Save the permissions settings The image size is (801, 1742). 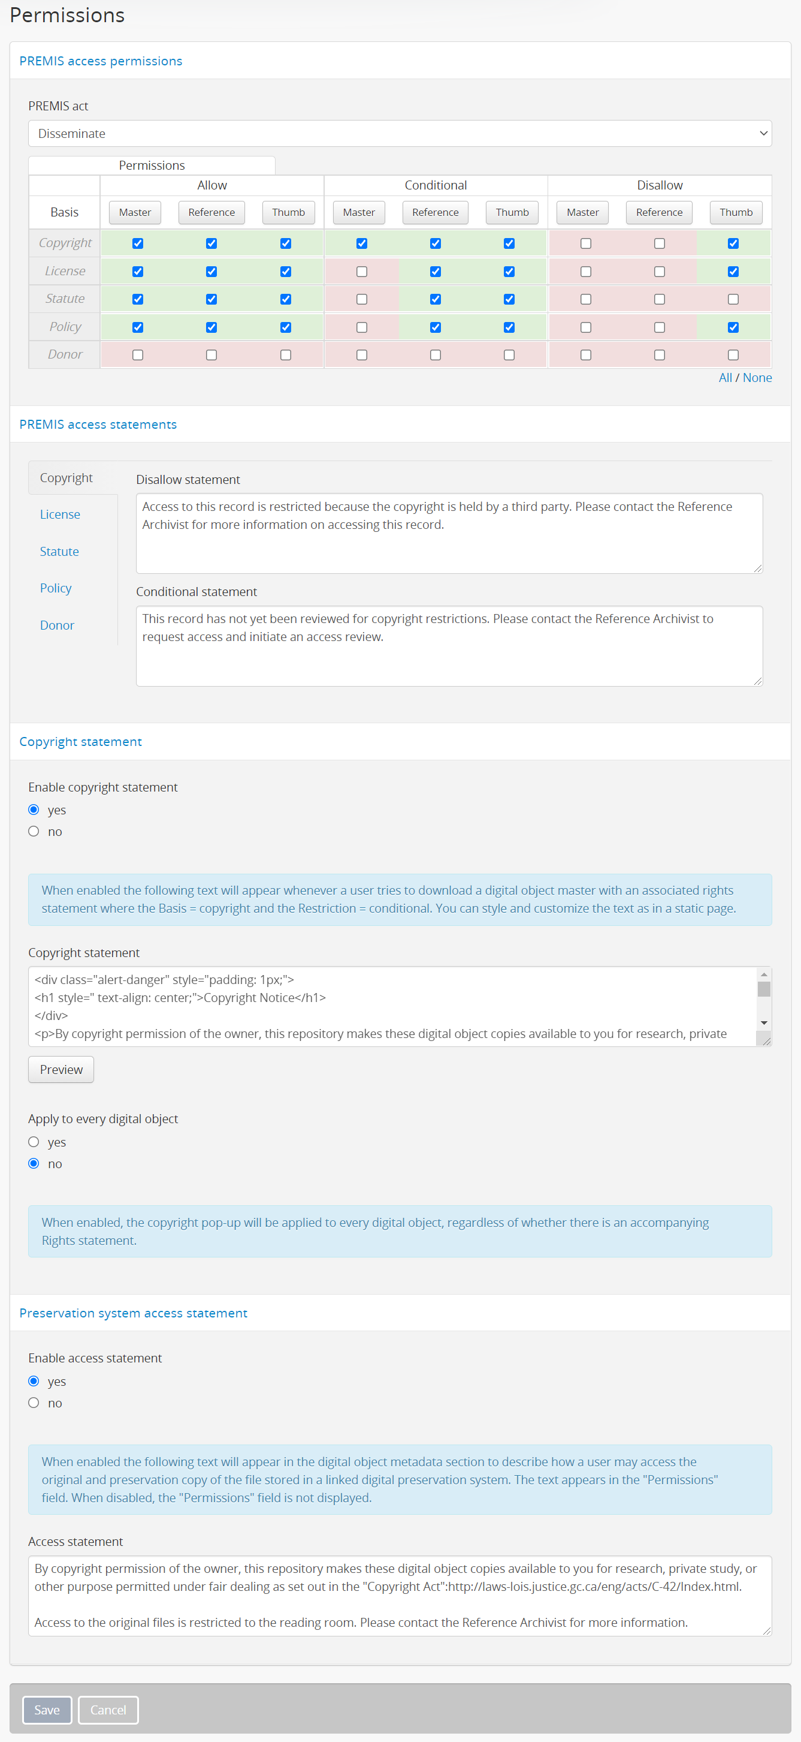tap(47, 1710)
